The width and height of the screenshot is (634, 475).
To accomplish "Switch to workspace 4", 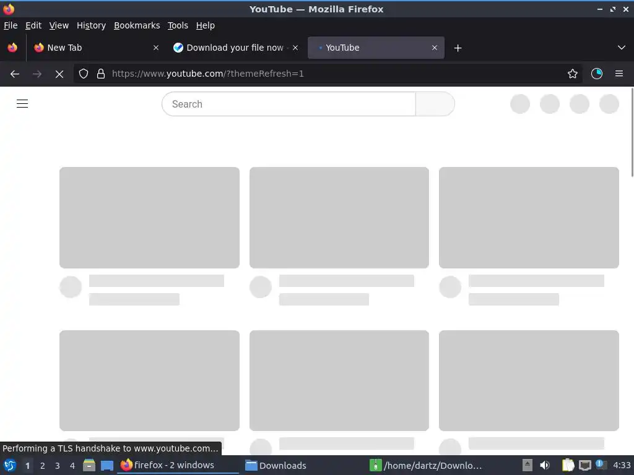I will pos(72,466).
